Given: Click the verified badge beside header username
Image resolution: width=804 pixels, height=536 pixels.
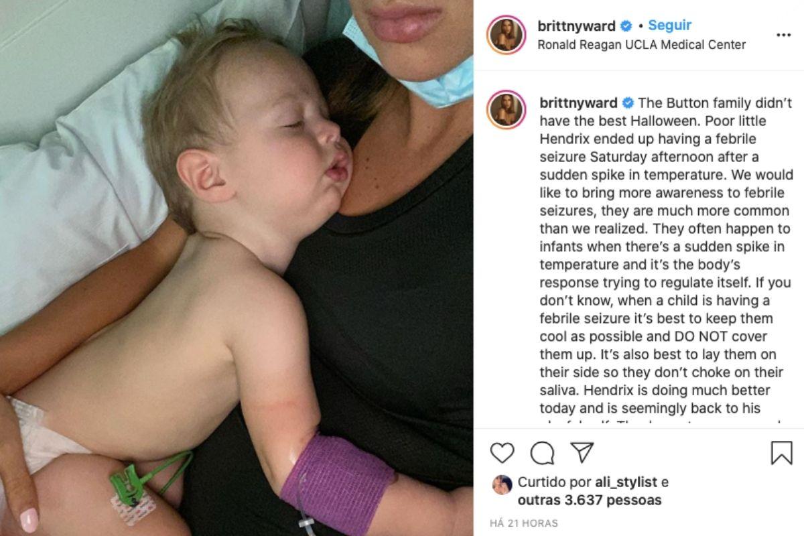Looking at the screenshot, I should [626, 26].
